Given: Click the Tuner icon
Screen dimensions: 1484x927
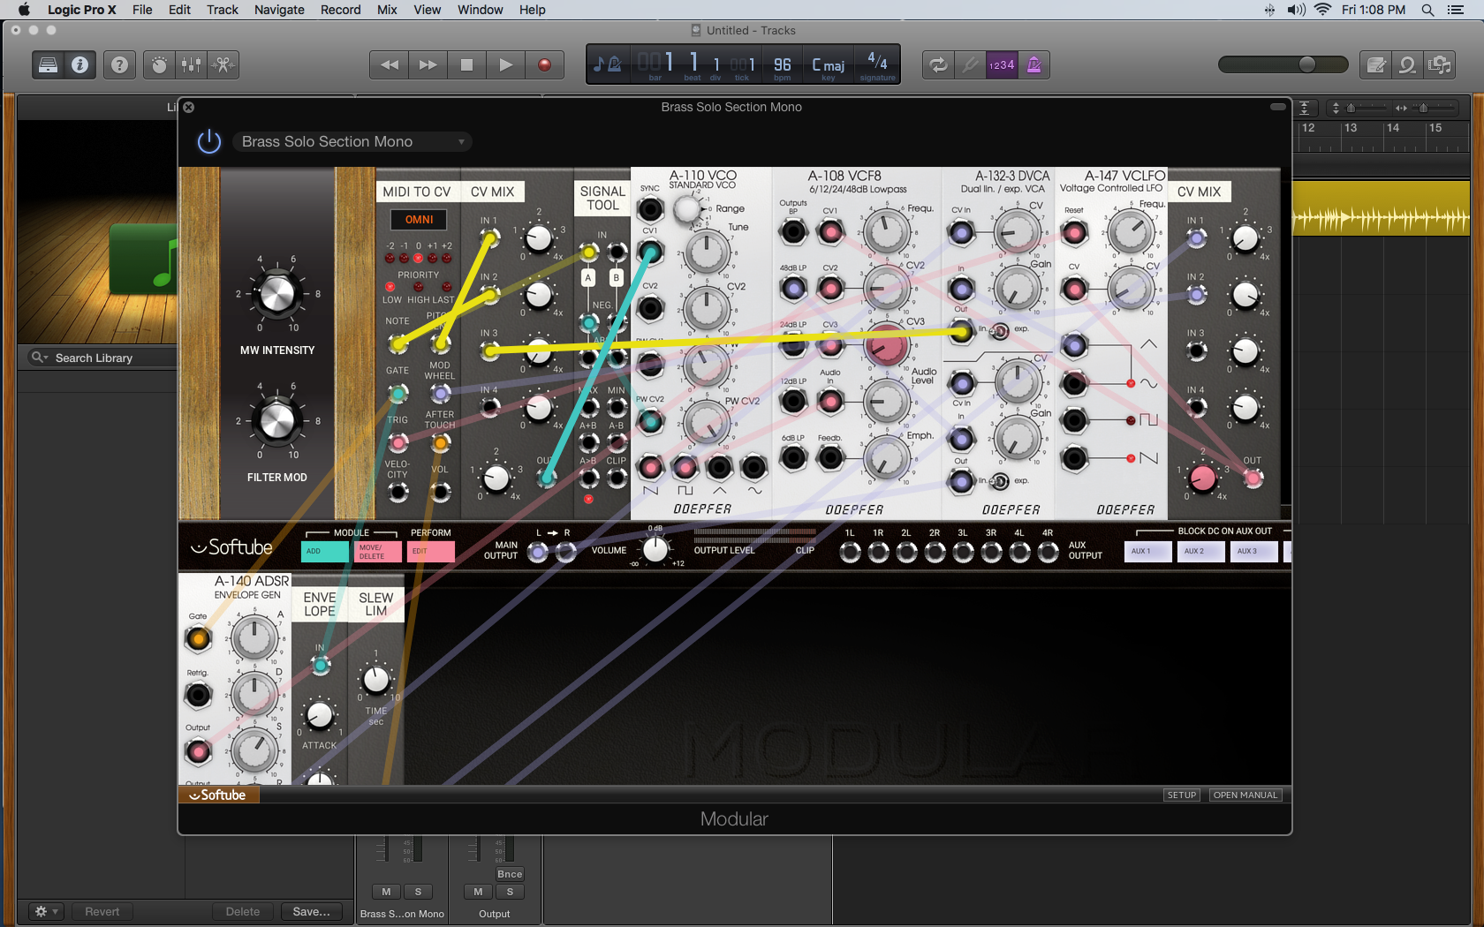Looking at the screenshot, I should tap(970, 64).
